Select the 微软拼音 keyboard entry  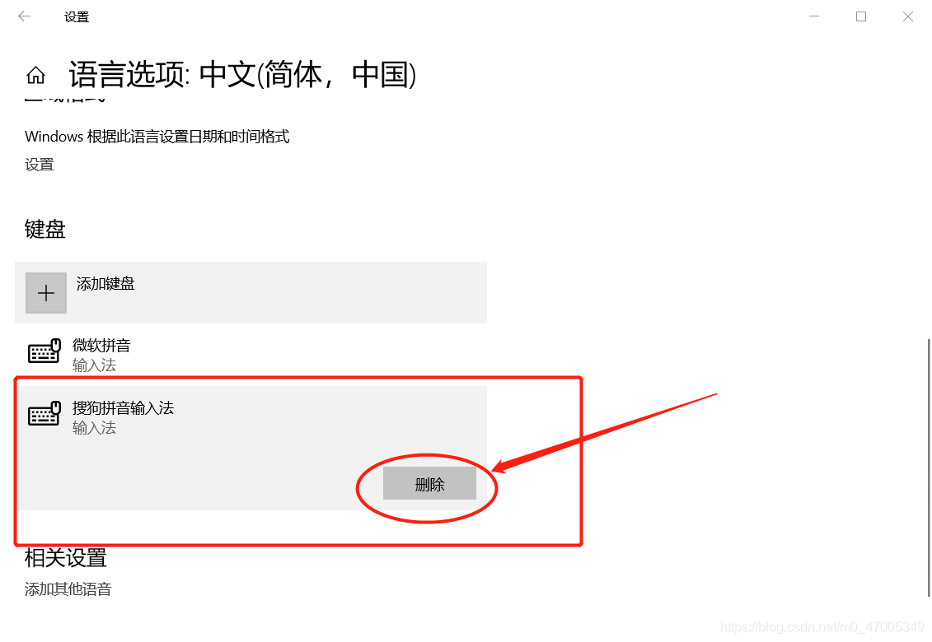[251, 355]
